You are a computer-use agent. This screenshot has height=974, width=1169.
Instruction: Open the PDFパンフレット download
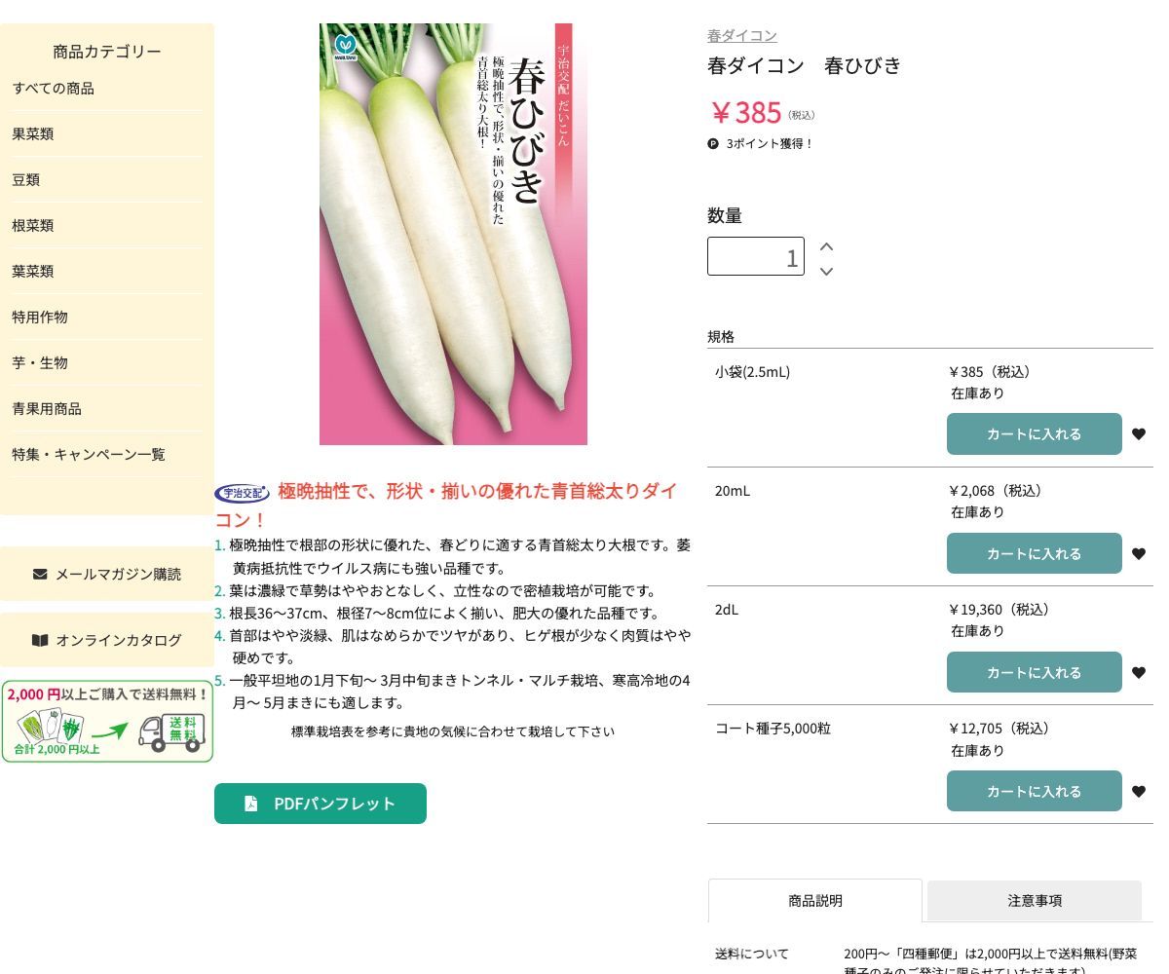pyautogui.click(x=321, y=804)
